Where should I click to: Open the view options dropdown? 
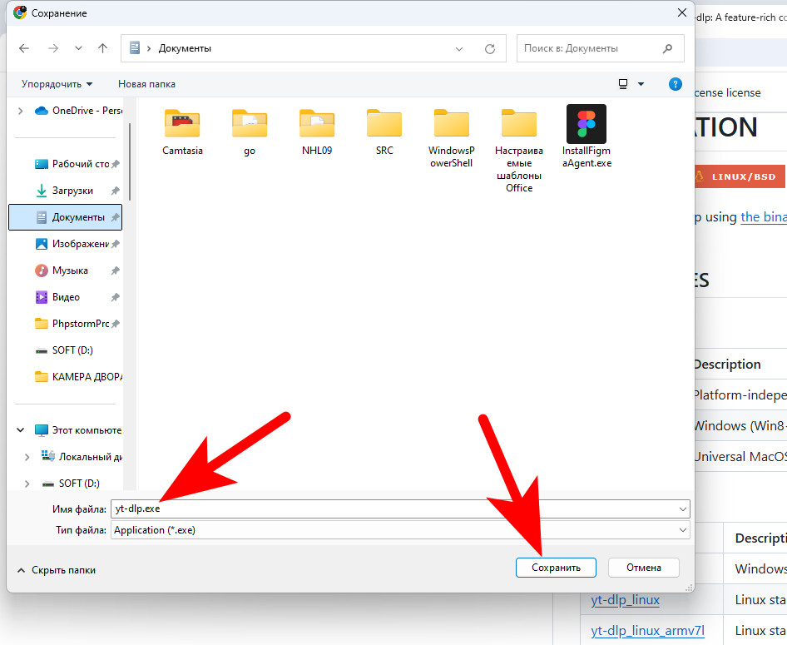point(641,84)
